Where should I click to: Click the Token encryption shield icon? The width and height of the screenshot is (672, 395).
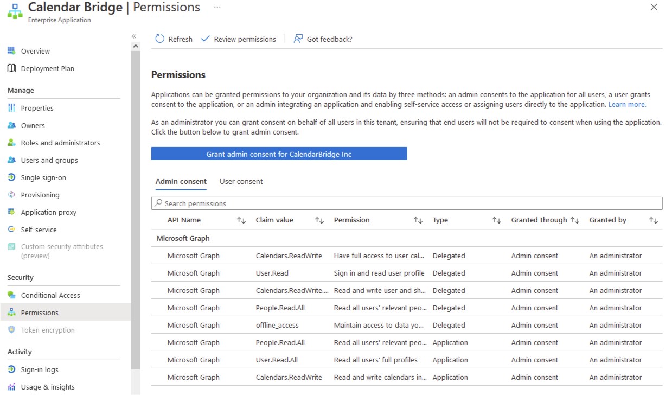11,330
